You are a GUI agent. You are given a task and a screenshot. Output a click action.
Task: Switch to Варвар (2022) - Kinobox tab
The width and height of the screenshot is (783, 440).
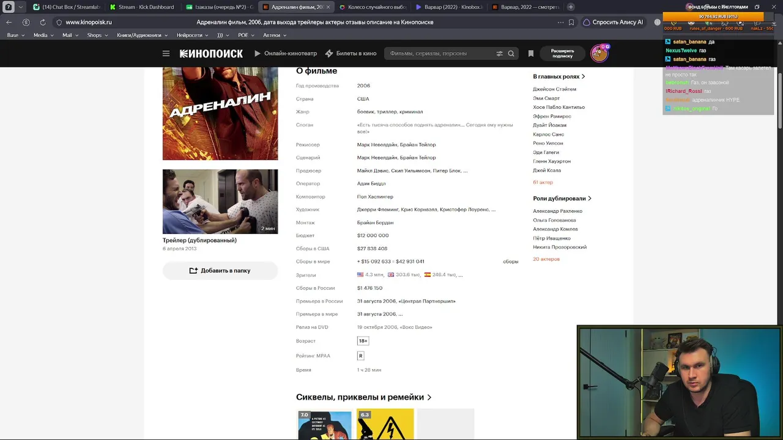pos(448,7)
